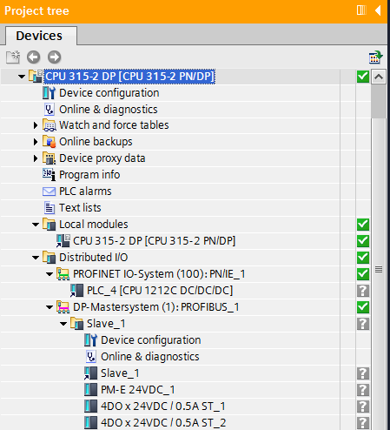The width and height of the screenshot is (390, 430).
Task: Switch to the Devices tab
Action: (x=39, y=36)
